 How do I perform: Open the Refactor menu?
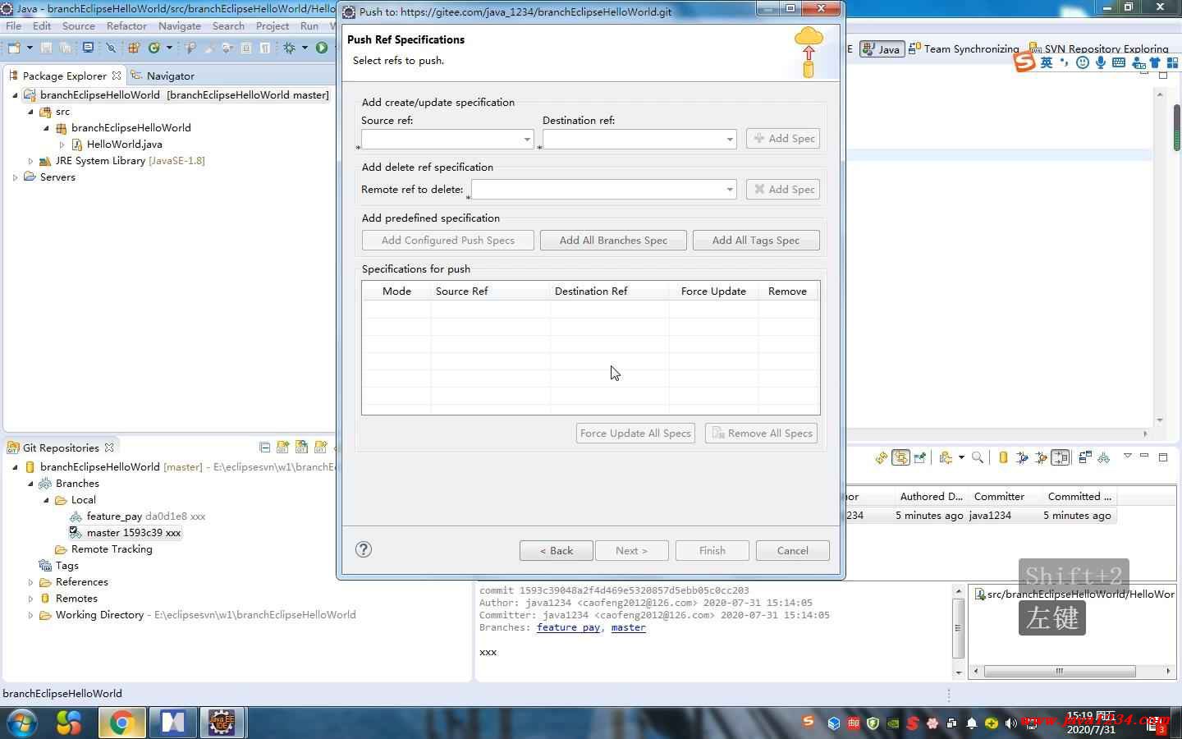[126, 26]
